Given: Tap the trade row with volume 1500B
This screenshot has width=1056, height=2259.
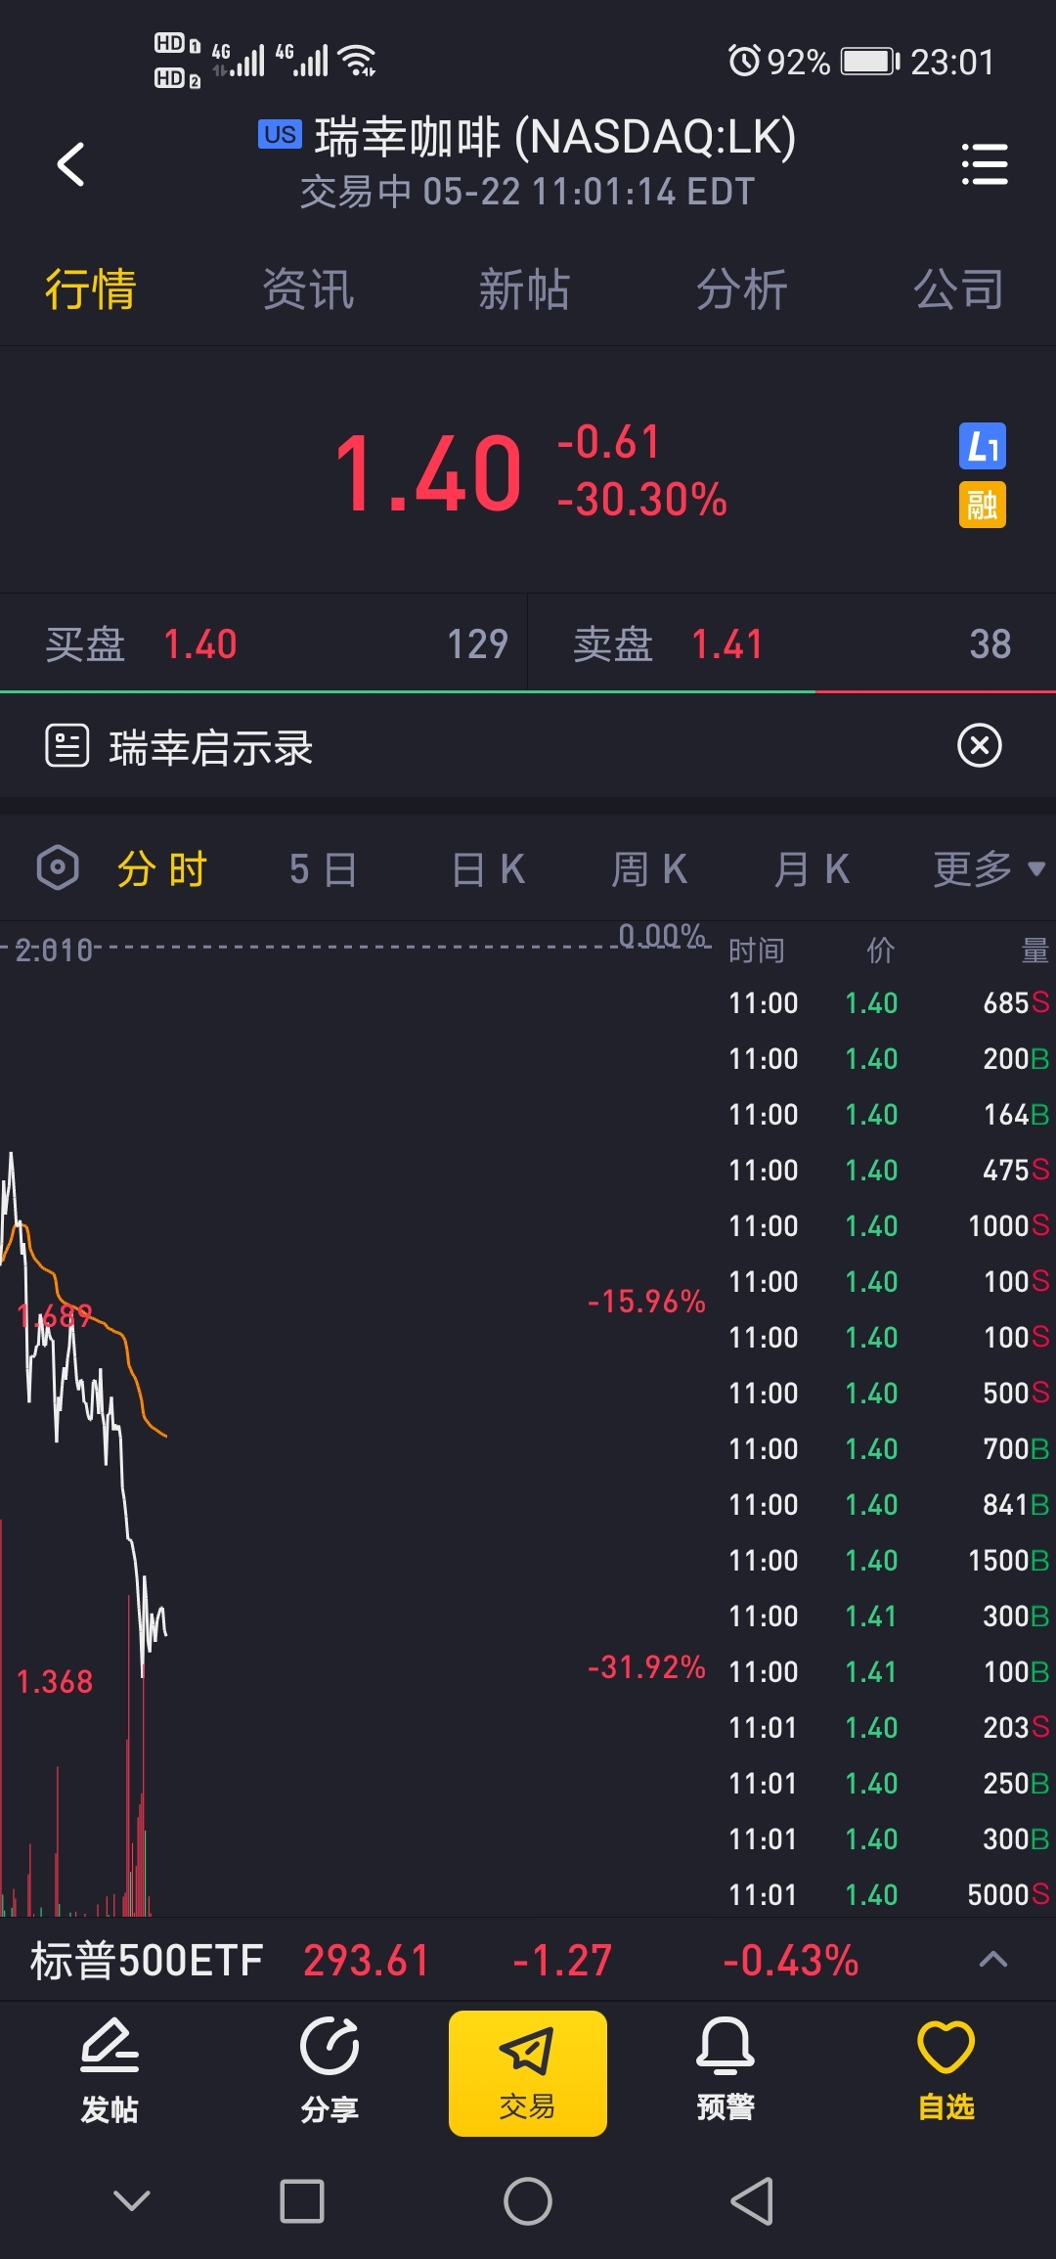Looking at the screenshot, I should pos(889,1560).
